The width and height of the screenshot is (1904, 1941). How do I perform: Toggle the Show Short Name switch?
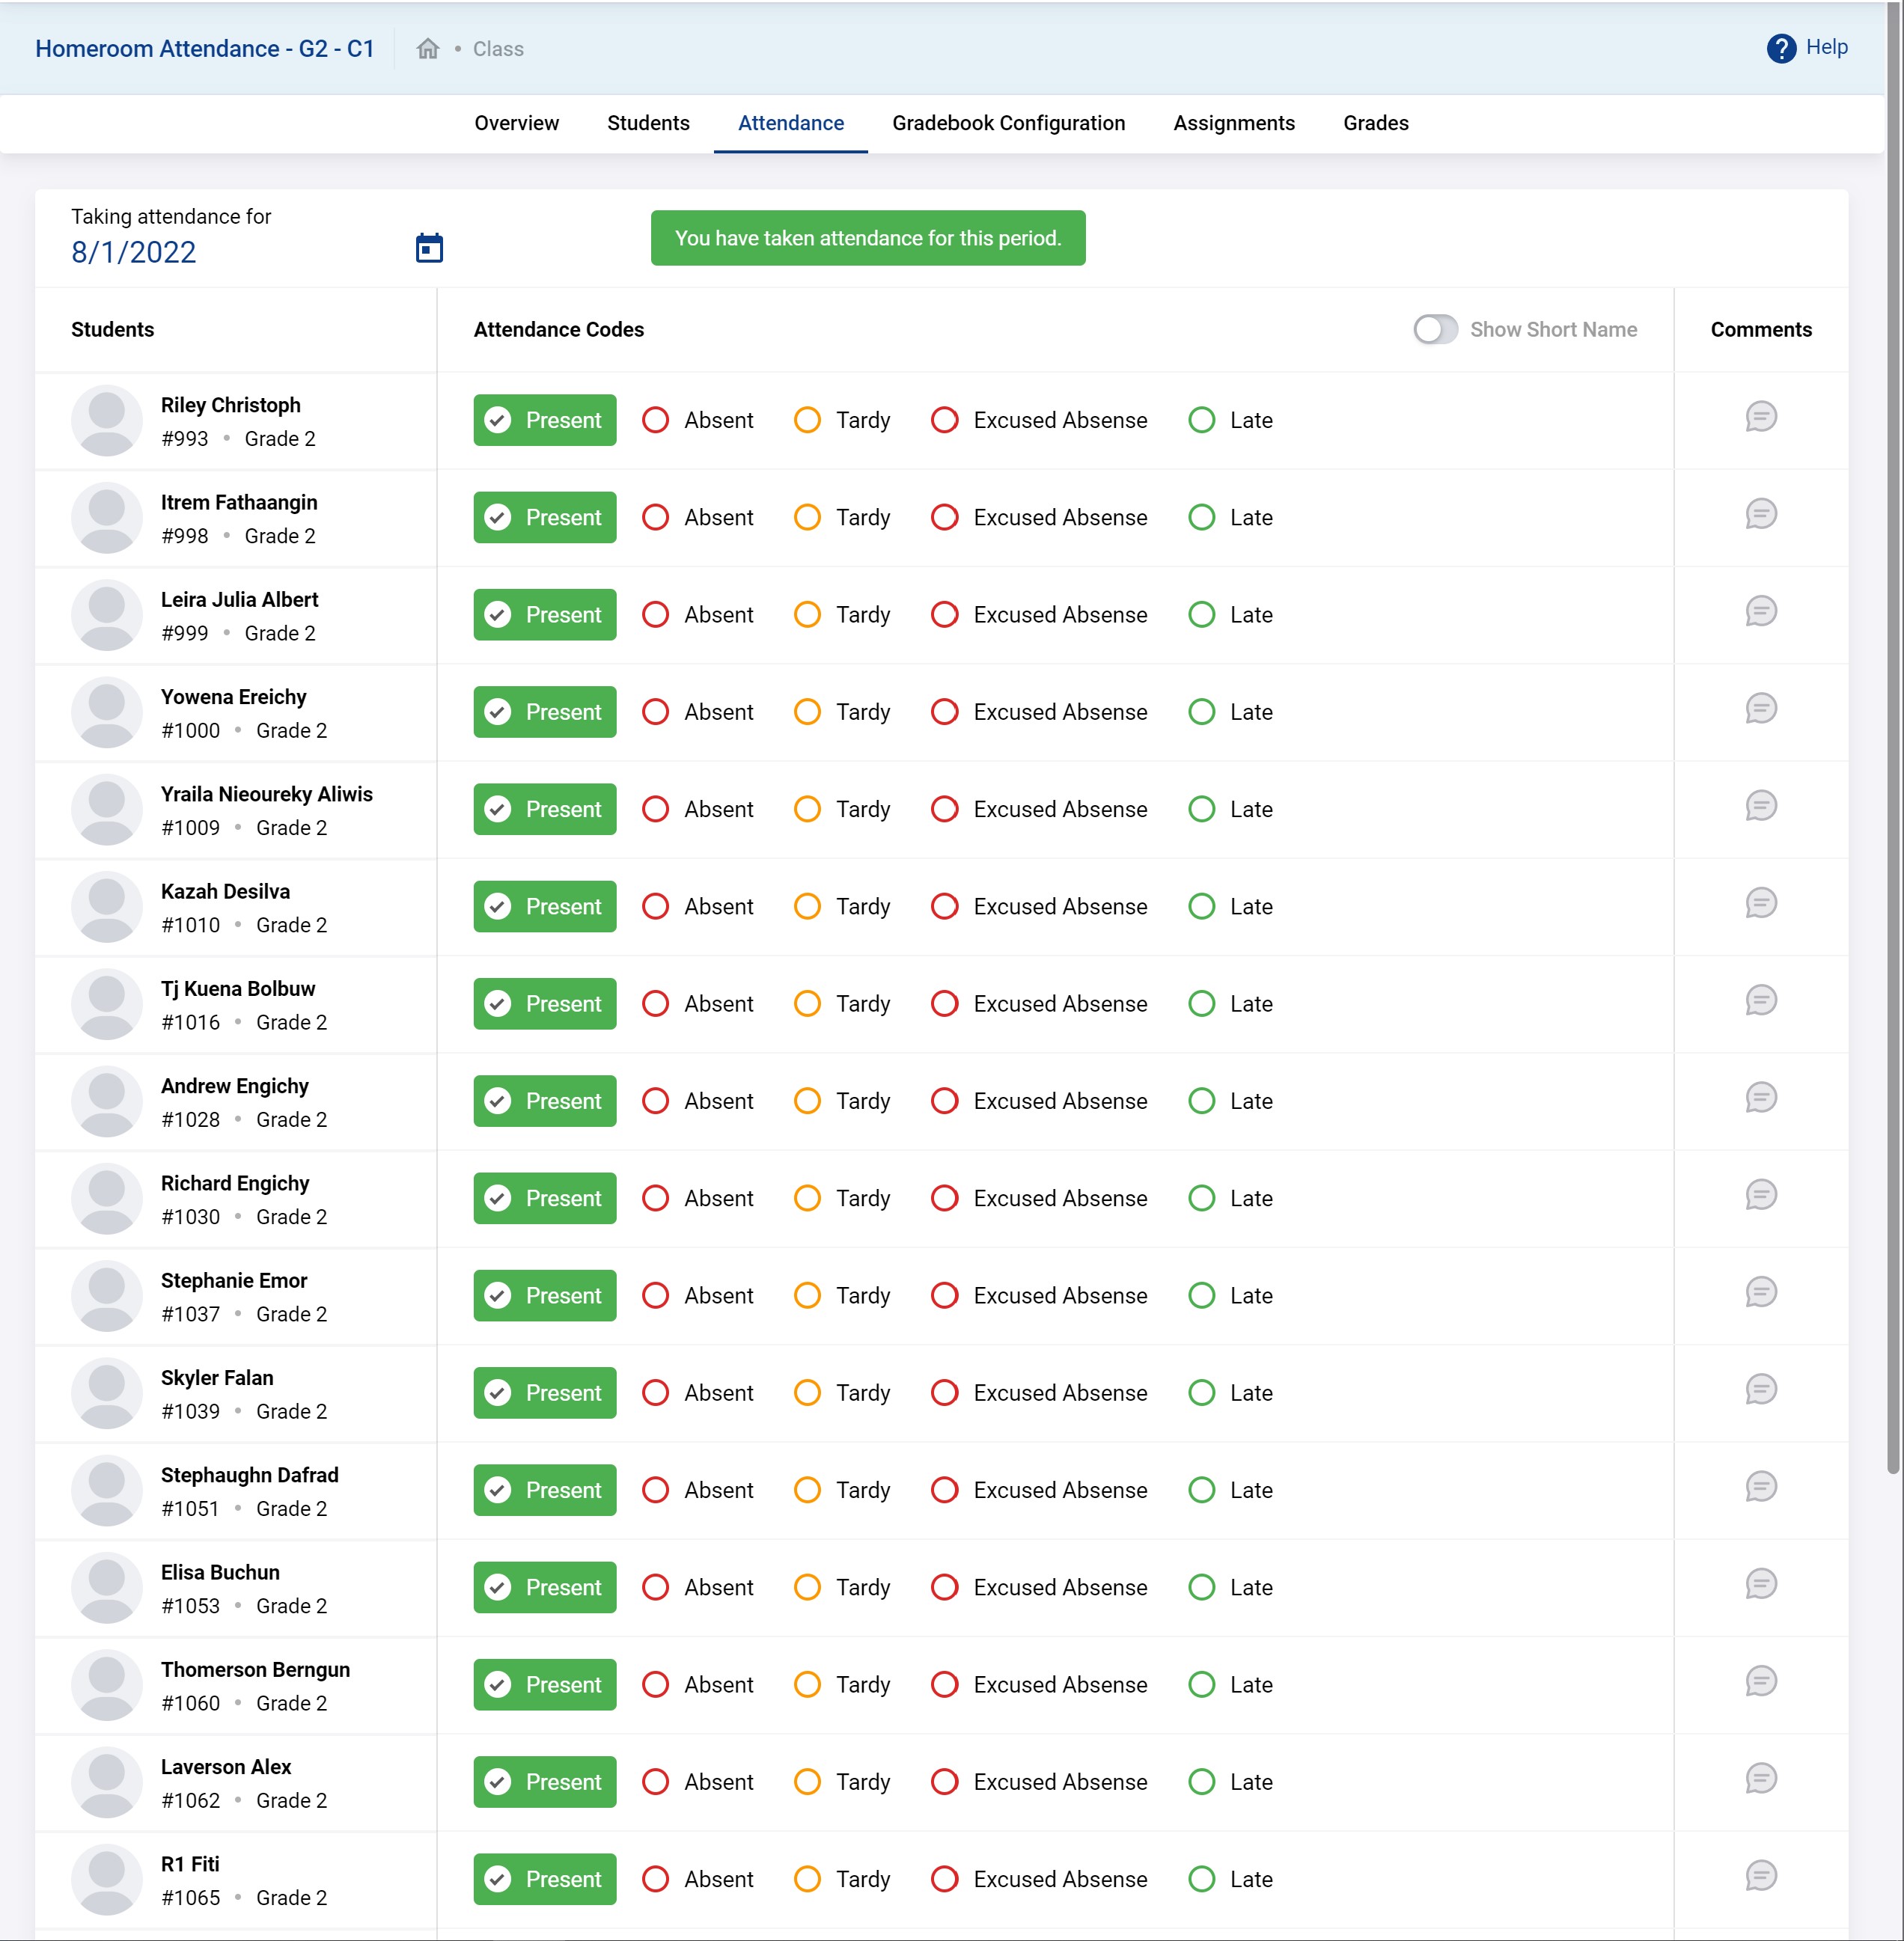pyautogui.click(x=1435, y=330)
